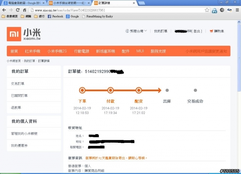Close the 訂單詳情 tab

pos(134,3)
